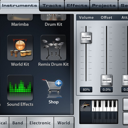Click the 0.0% offset value field
Screen dimensions: 128x128
[106, 90]
